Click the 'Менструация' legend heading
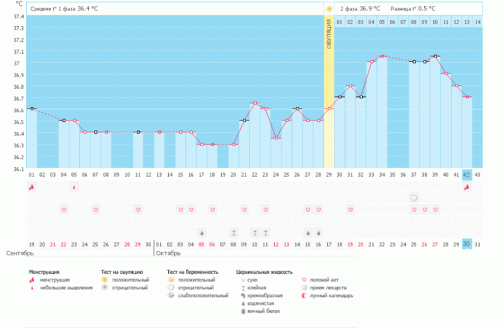504x328 pixels. [44, 272]
